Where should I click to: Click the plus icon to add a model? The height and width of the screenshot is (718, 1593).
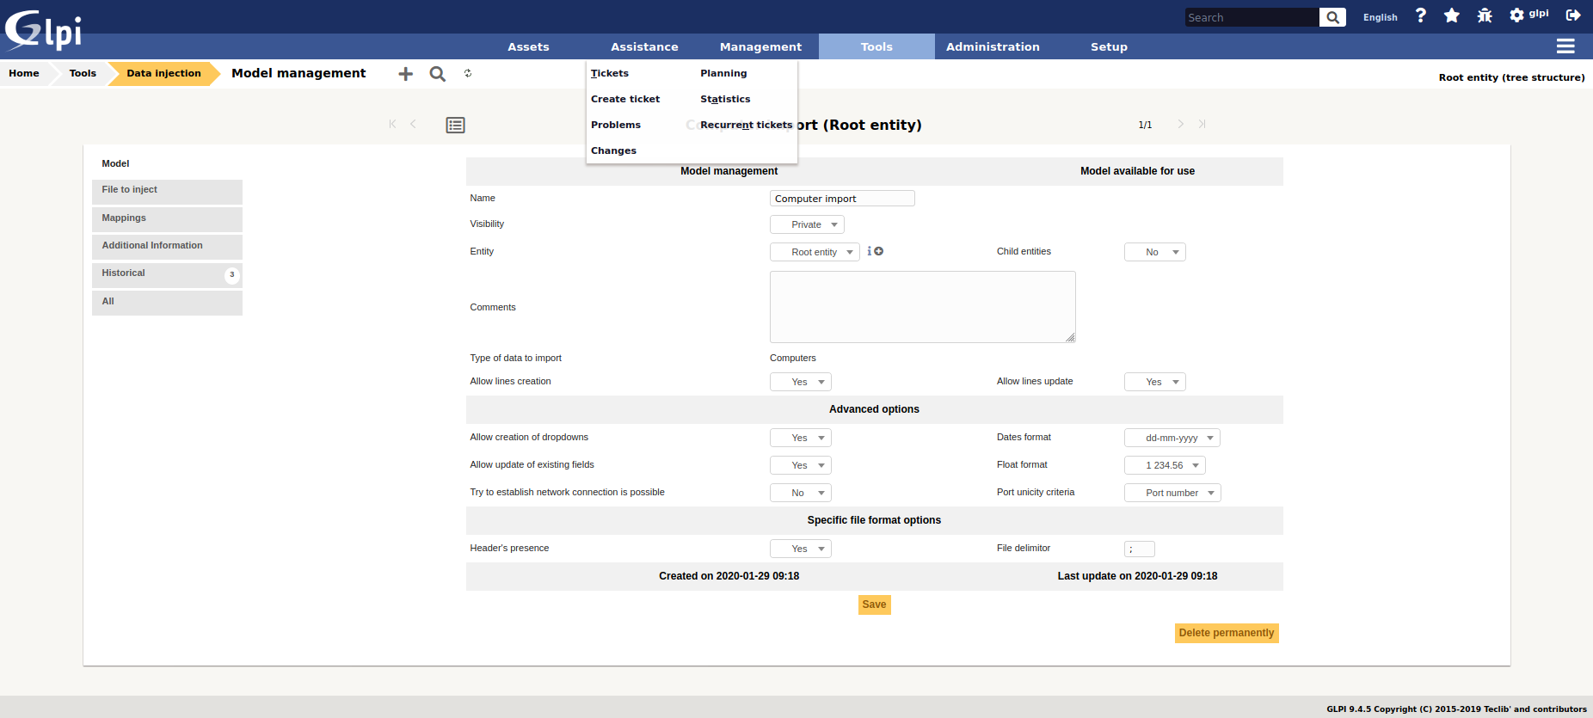[x=405, y=74]
